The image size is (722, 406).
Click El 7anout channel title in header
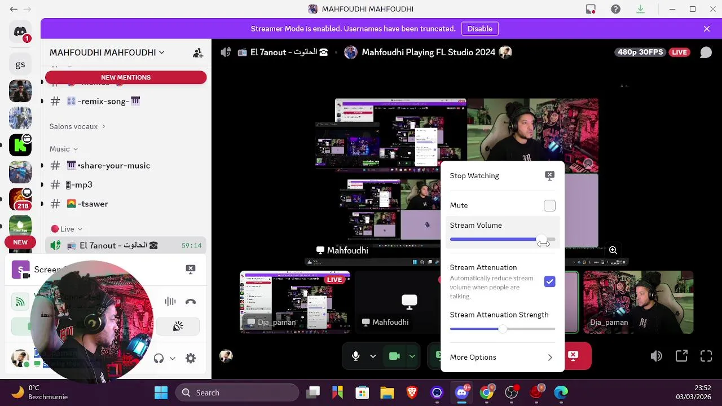[283, 52]
